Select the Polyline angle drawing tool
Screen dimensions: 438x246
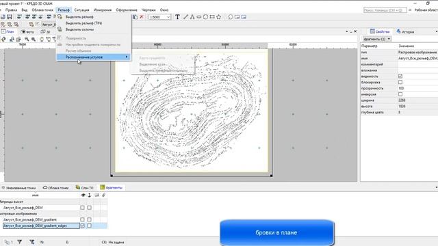(192, 17)
